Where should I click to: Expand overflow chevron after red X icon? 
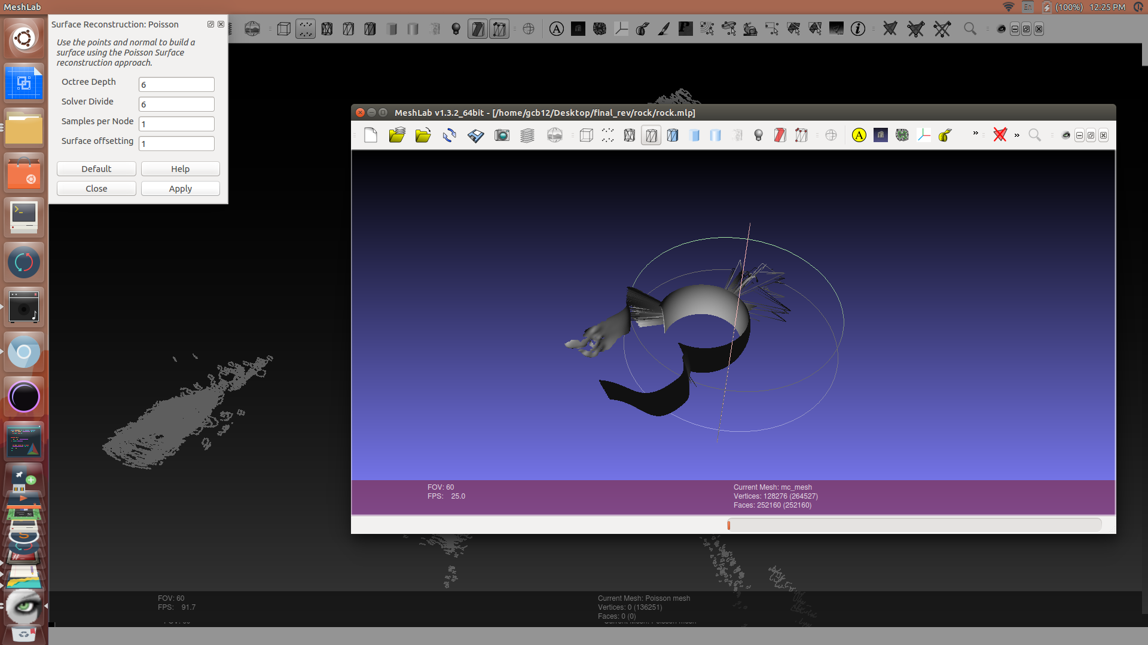click(x=1016, y=136)
